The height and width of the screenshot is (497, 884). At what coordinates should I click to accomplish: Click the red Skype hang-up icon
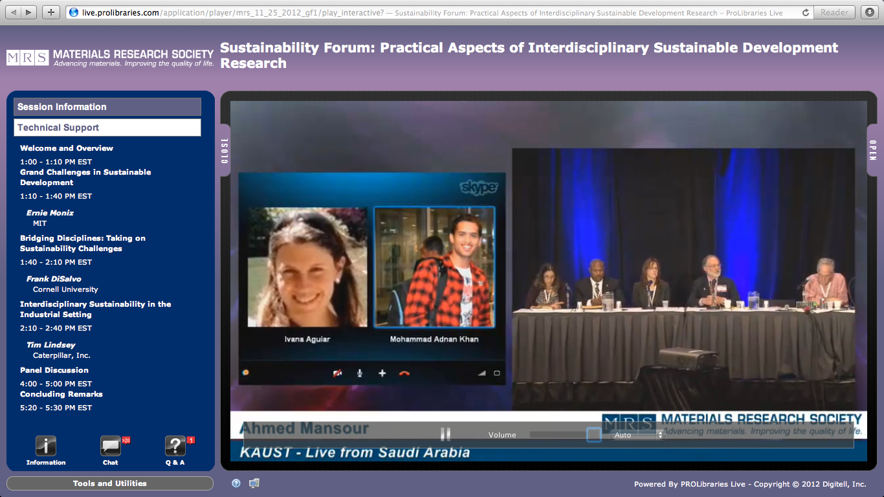point(404,373)
